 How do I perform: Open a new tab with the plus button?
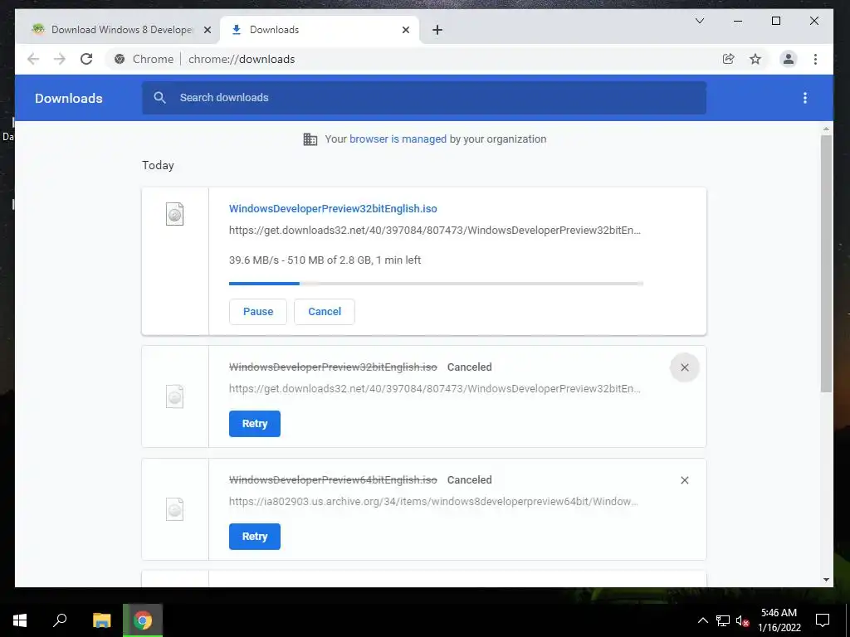pyautogui.click(x=437, y=31)
